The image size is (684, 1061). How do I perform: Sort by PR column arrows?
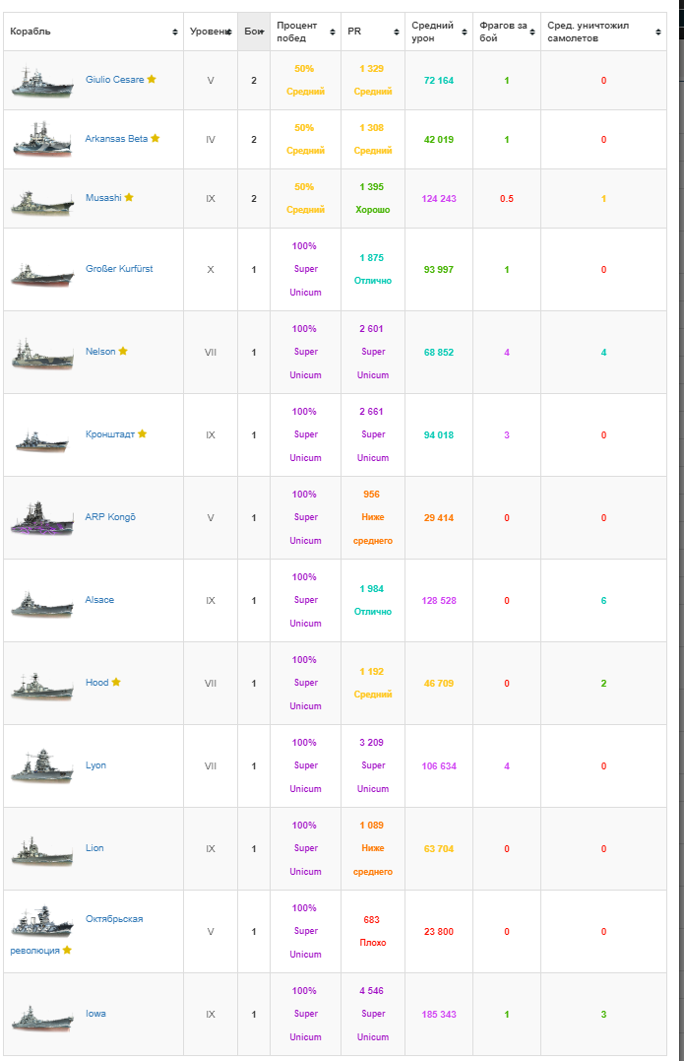pos(397,32)
